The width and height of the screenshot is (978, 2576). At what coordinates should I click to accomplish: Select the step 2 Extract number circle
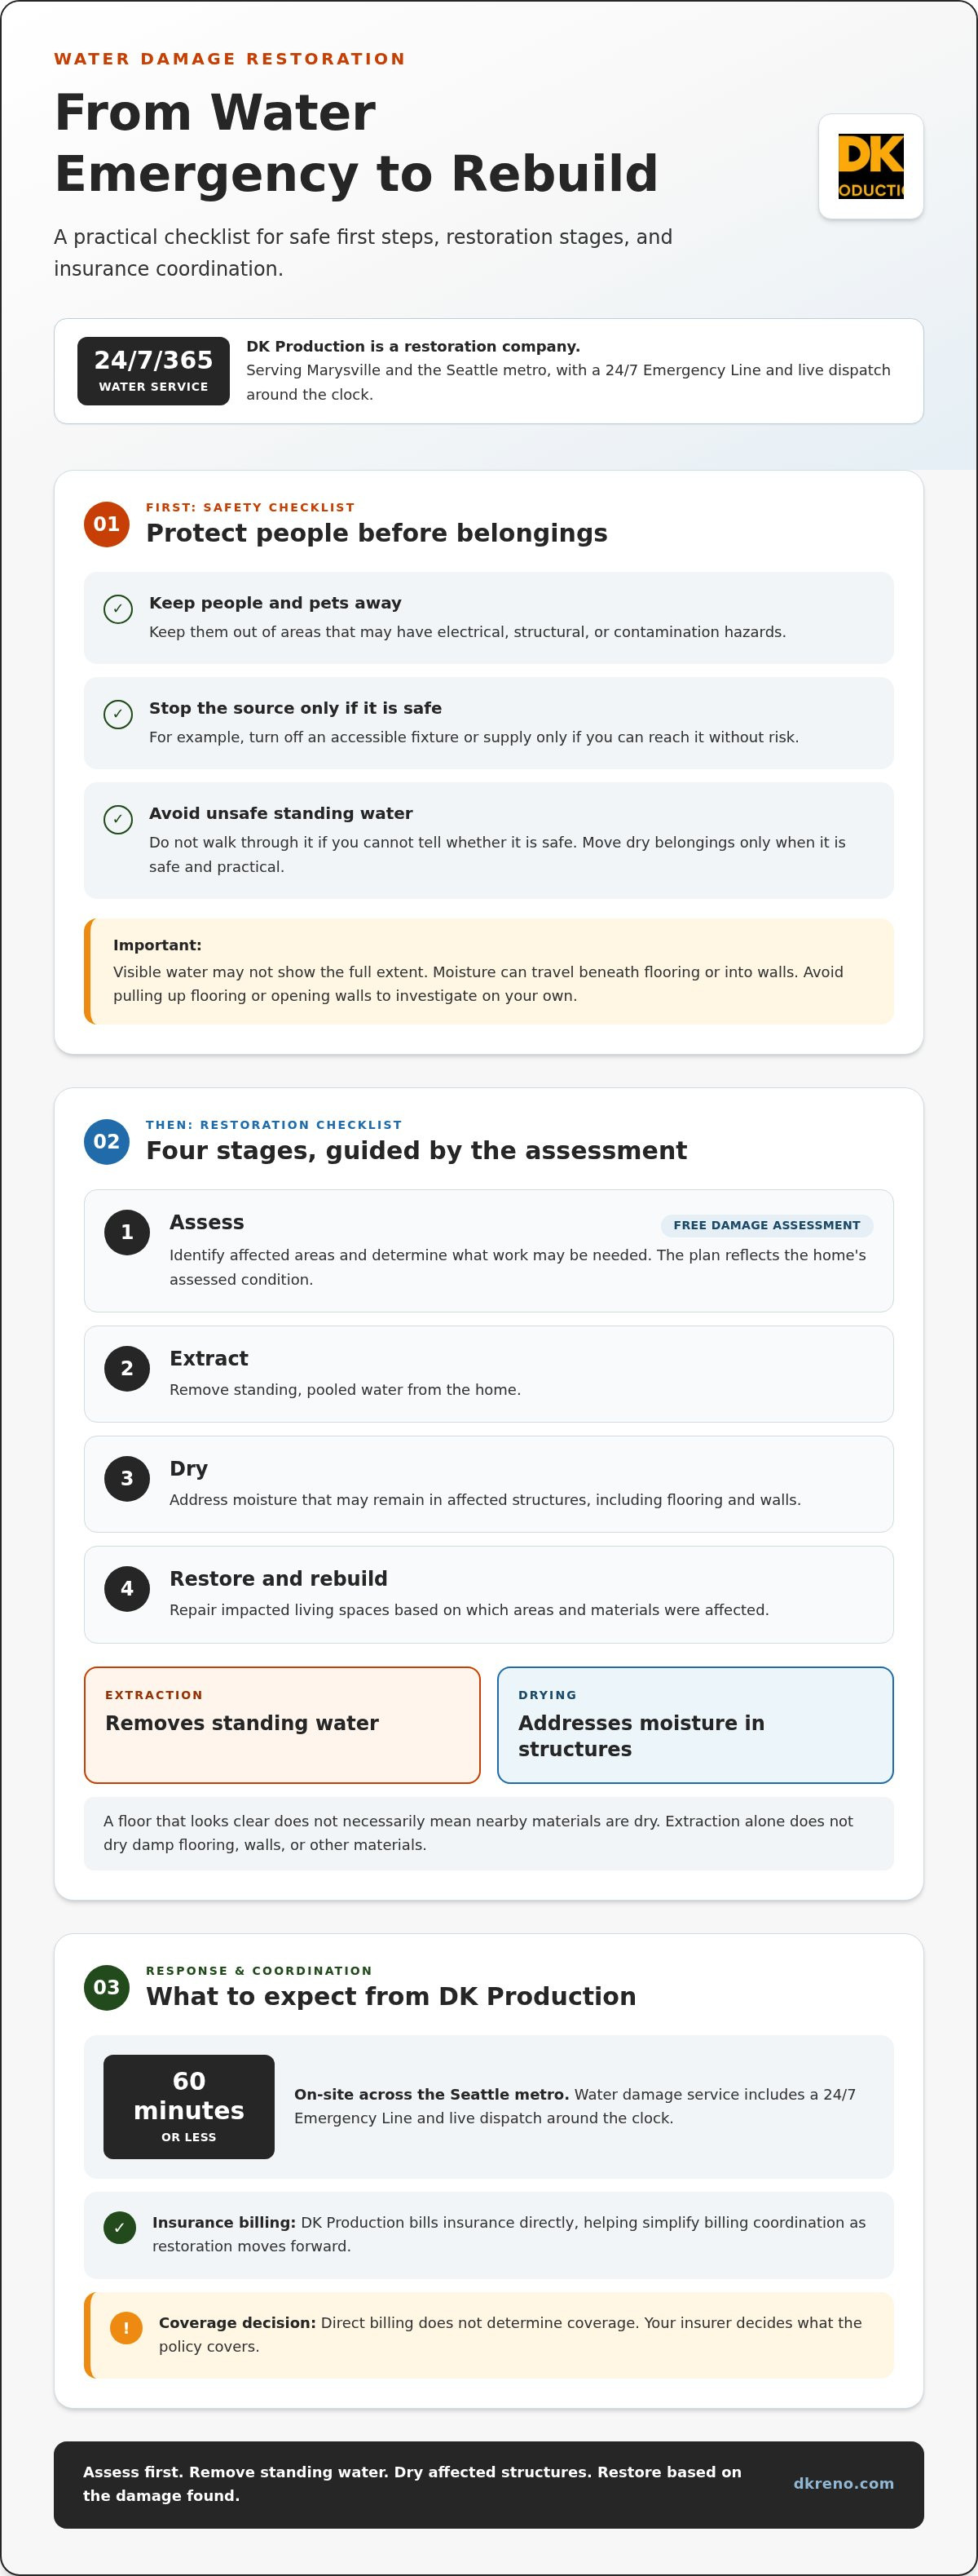[x=127, y=1368]
